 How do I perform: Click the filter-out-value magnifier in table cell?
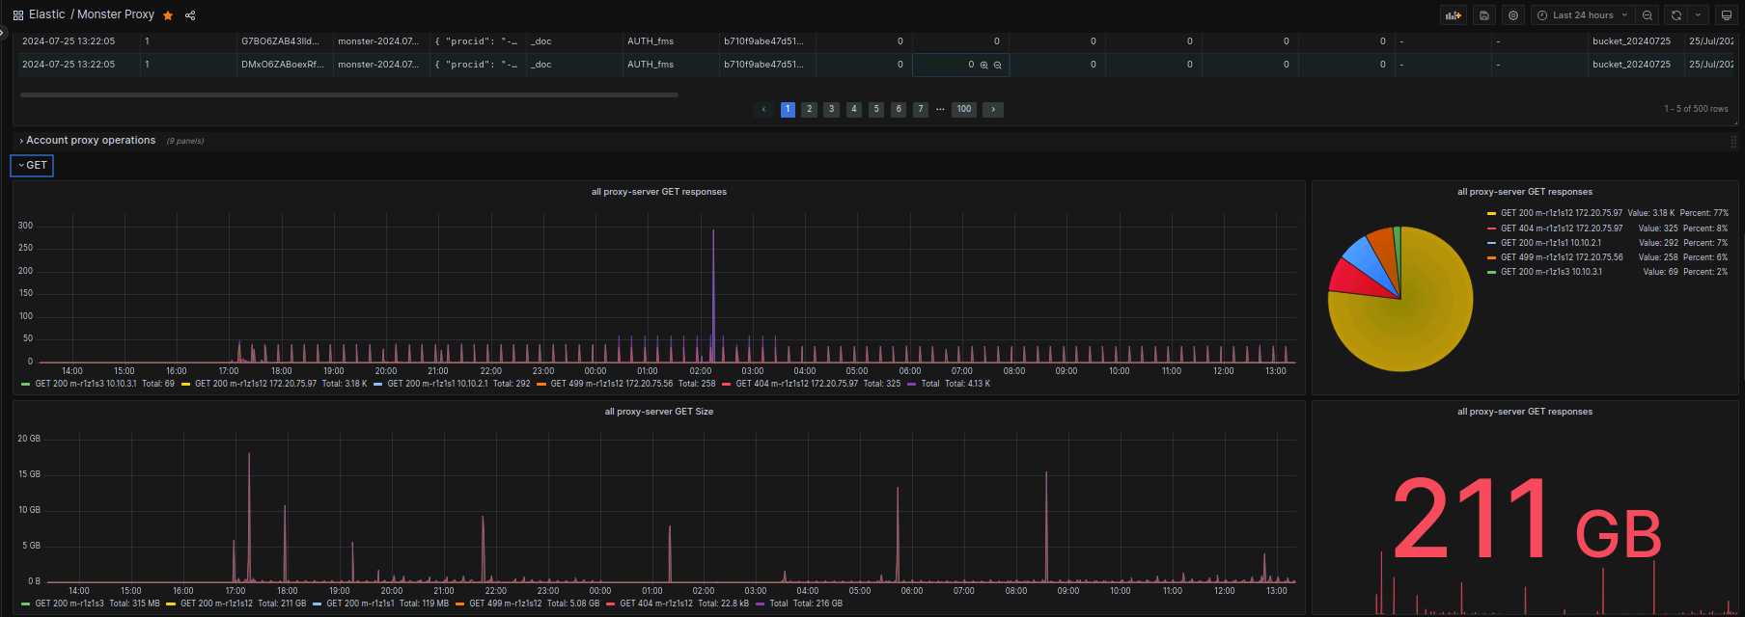pos(998,66)
